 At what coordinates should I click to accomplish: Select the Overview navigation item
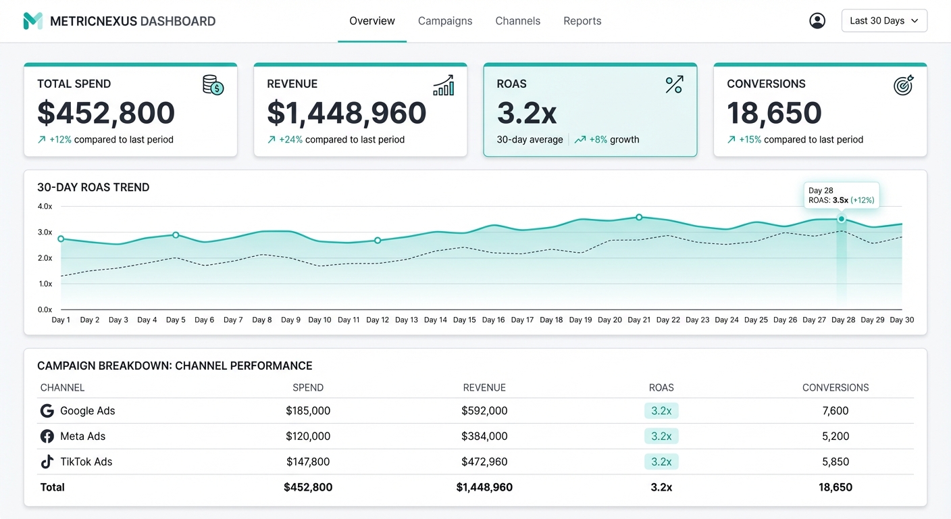pyautogui.click(x=371, y=21)
